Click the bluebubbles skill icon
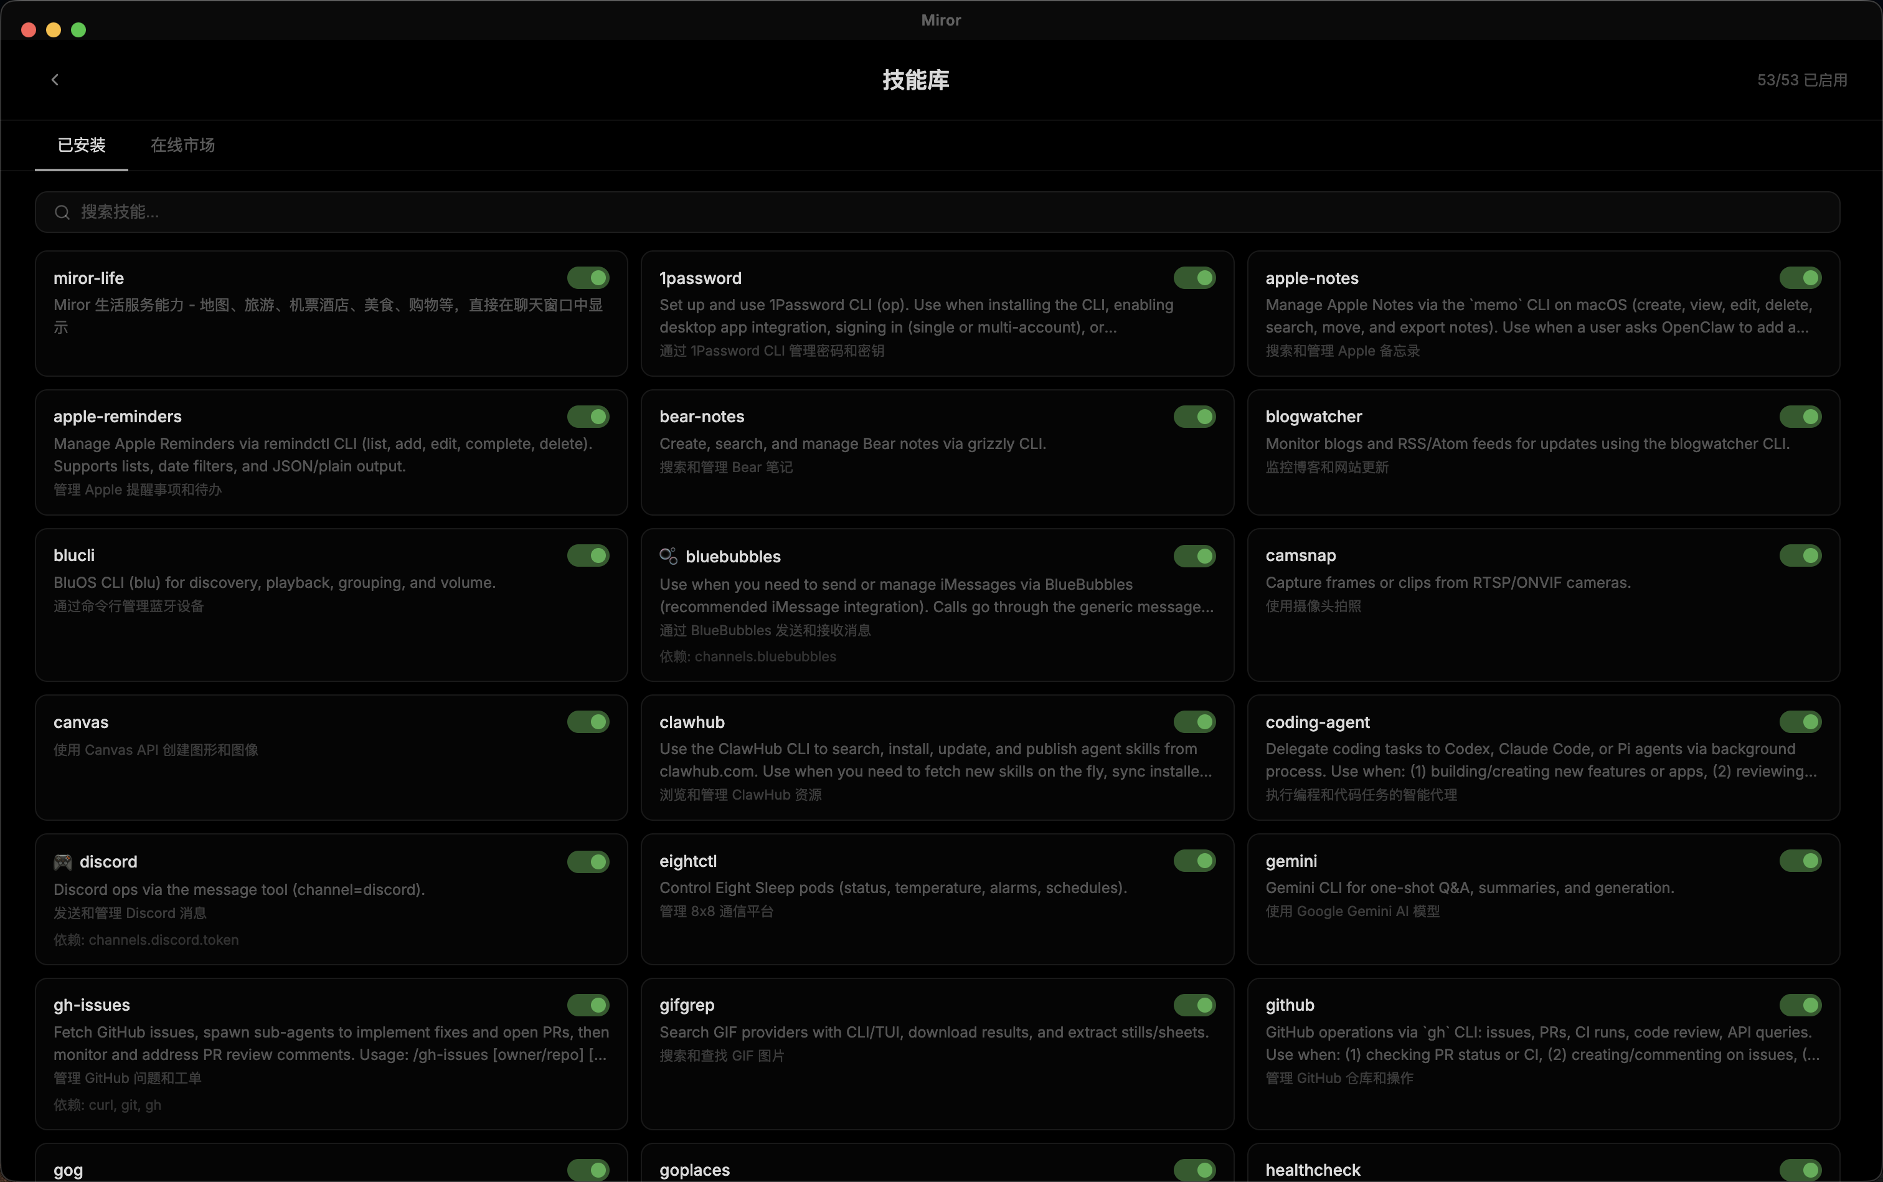 668,556
